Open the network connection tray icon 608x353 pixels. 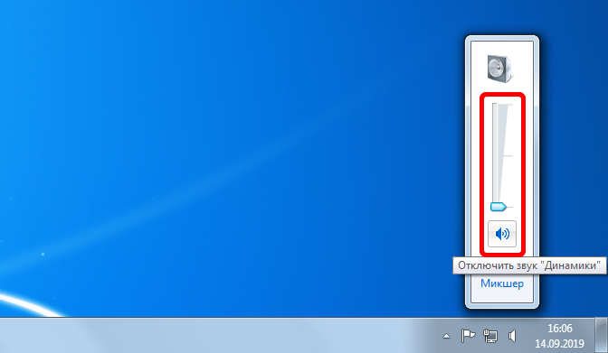490,336
